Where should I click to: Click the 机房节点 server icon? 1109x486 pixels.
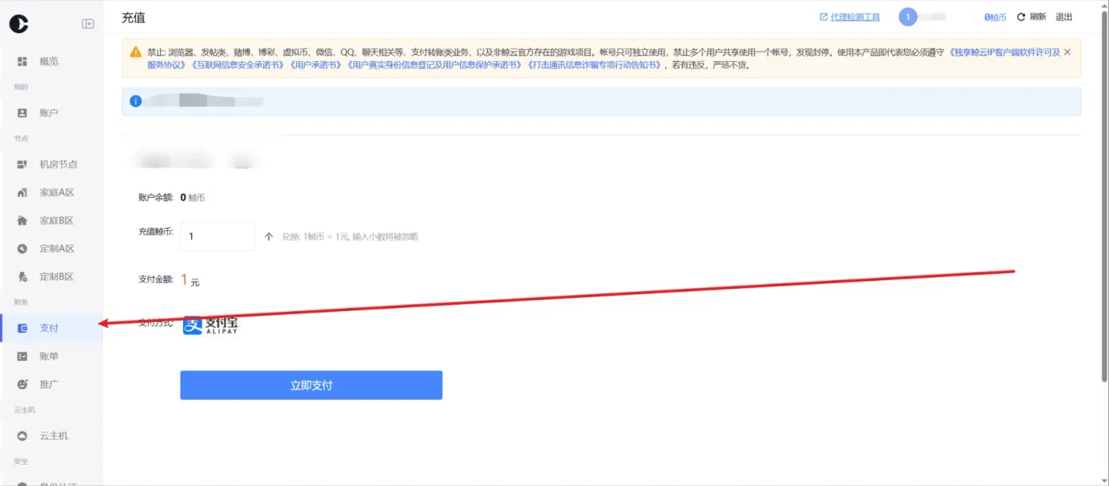click(22, 165)
